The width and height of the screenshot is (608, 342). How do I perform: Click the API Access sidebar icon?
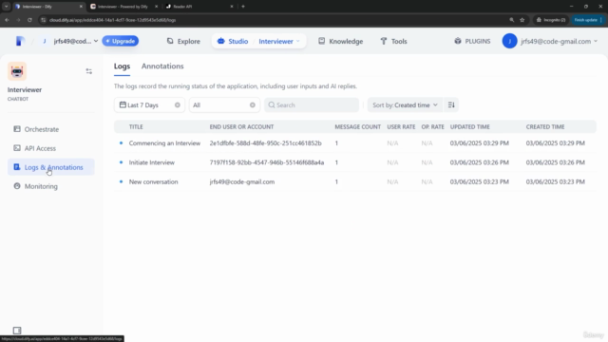pyautogui.click(x=17, y=148)
